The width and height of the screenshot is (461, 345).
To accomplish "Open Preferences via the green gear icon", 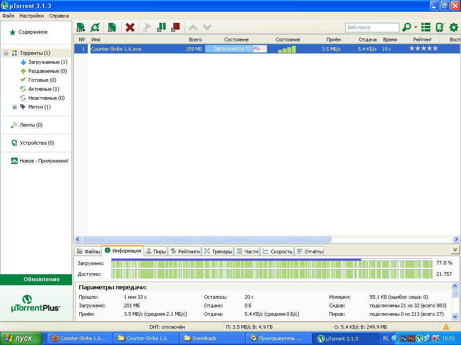I will [454, 27].
